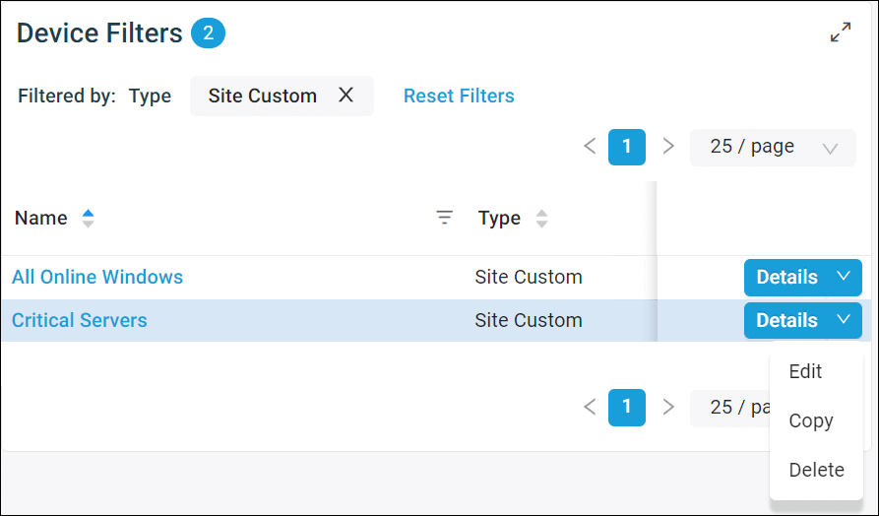879x516 pixels.
Task: Open the top 25 / page dropdown
Action: [772, 147]
